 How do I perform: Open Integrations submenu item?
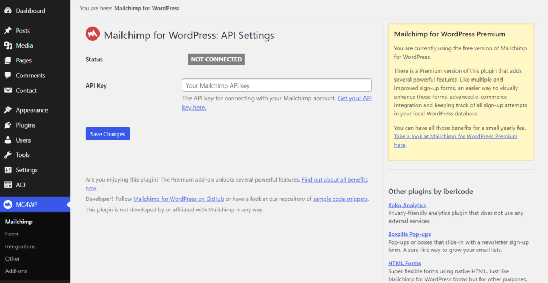(20, 246)
